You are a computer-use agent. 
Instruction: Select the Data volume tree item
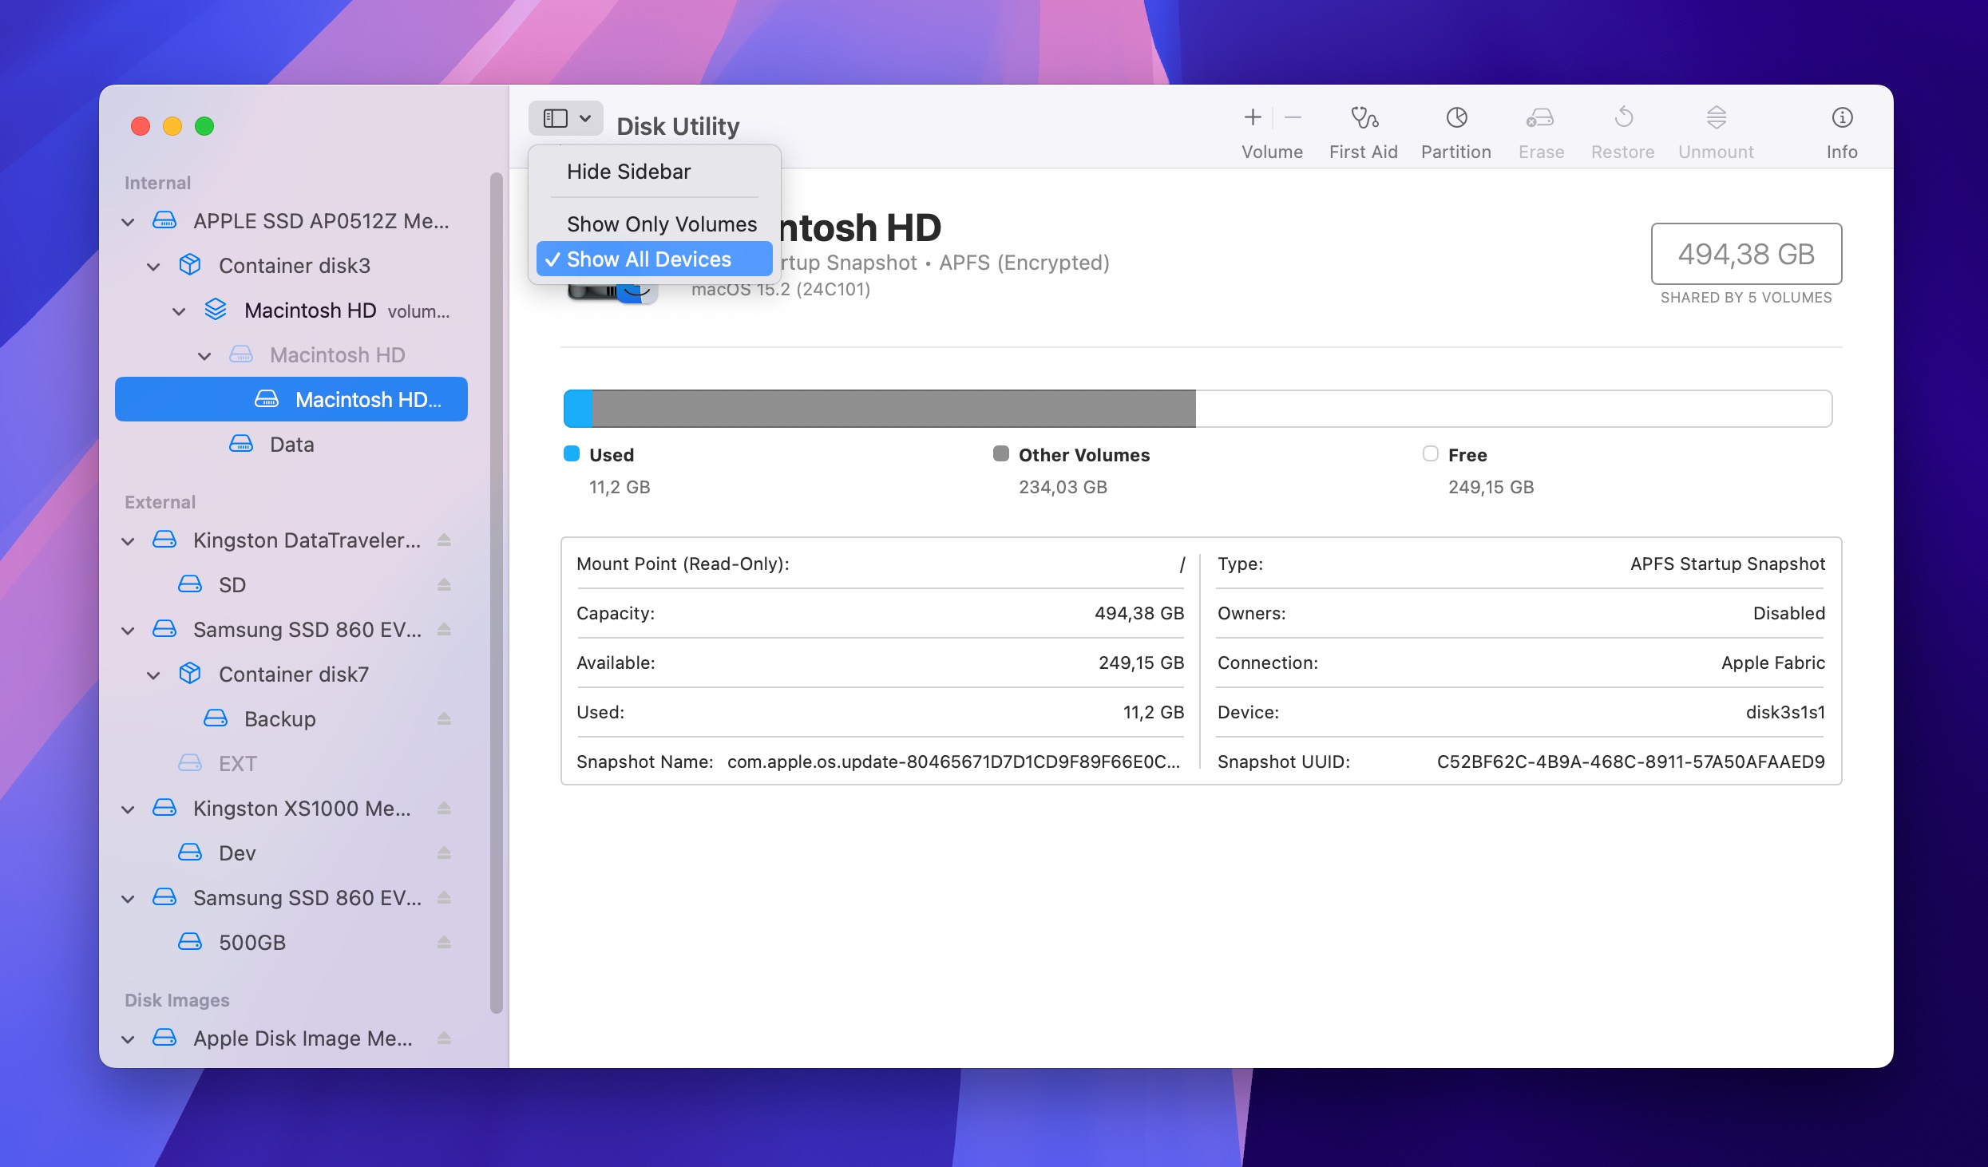tap(291, 443)
